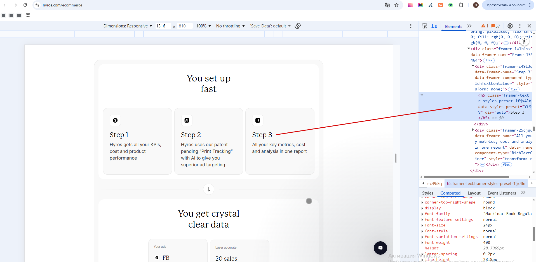Open the customize DevTools kebab menu
Image resolution: width=536 pixels, height=262 pixels.
[520, 26]
